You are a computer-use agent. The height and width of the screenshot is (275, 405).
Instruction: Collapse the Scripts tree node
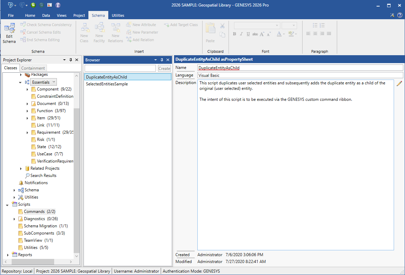(x=7, y=205)
